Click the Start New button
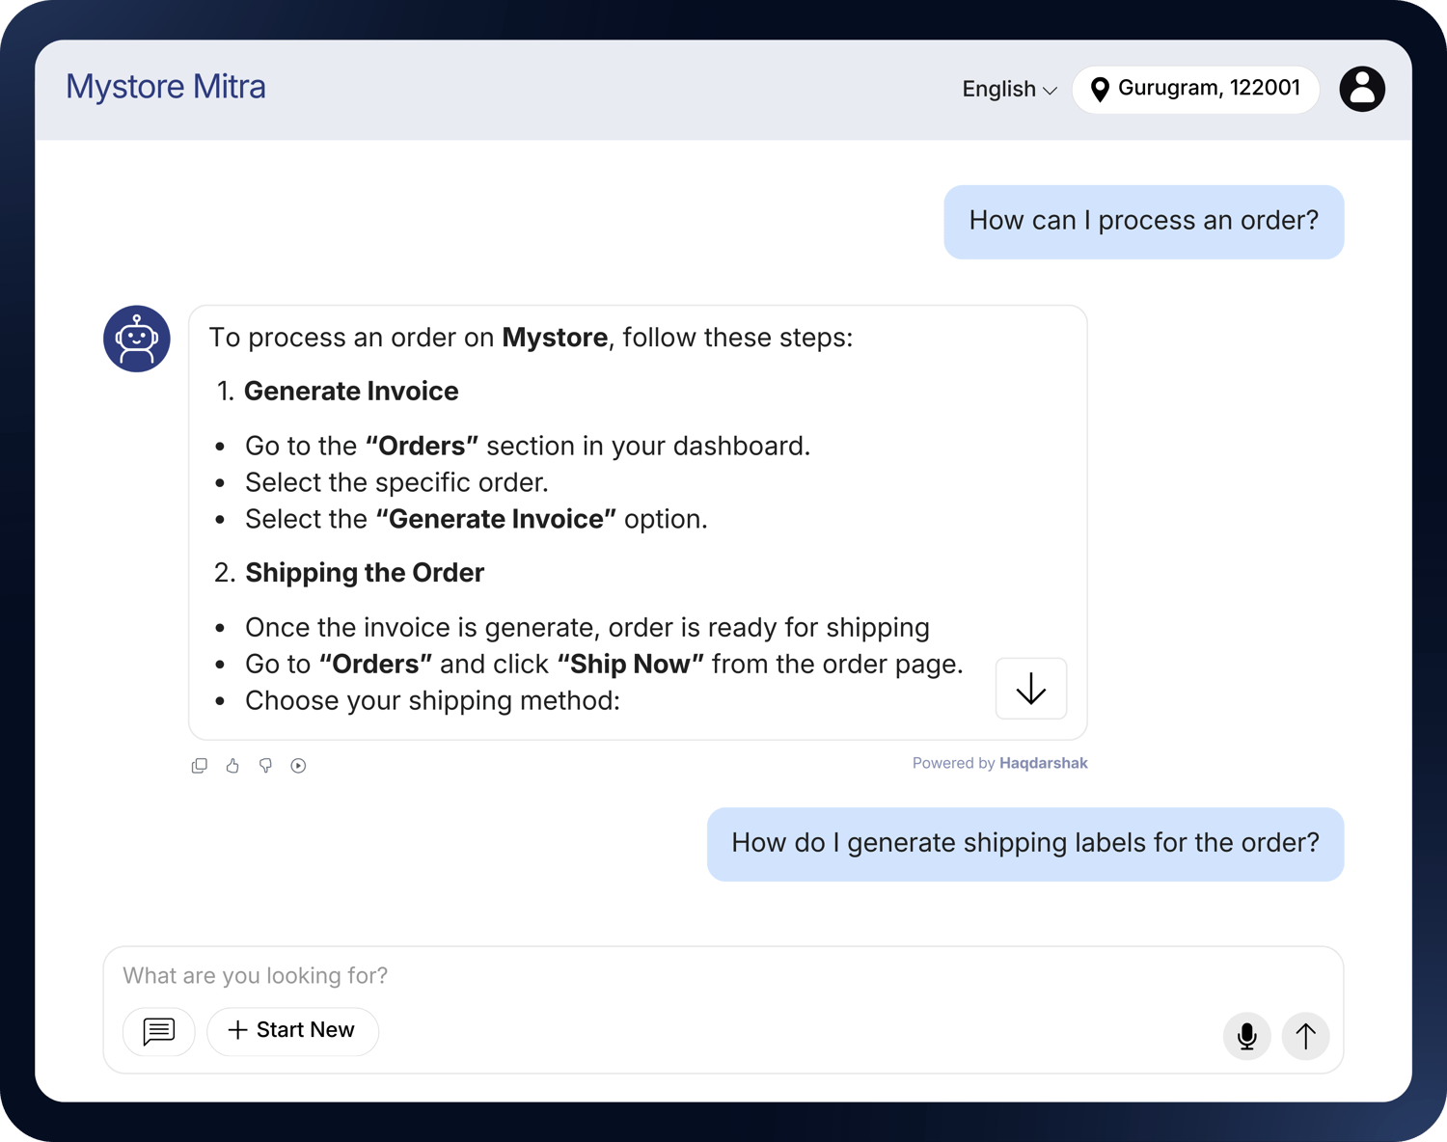 tap(292, 1031)
